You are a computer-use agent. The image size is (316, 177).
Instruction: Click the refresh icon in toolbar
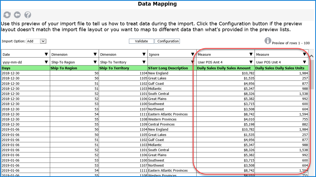[x=7, y=15]
